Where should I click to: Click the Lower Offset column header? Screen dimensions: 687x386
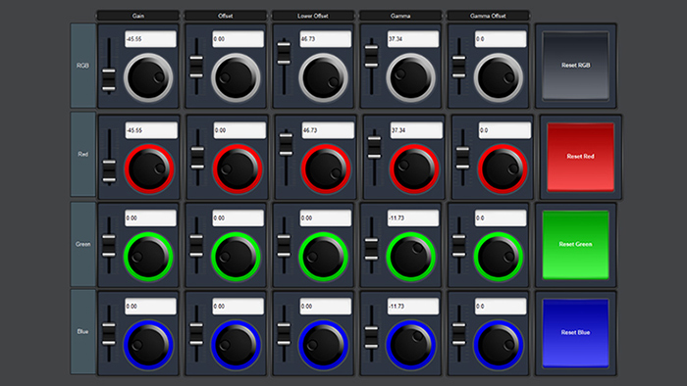(x=313, y=16)
